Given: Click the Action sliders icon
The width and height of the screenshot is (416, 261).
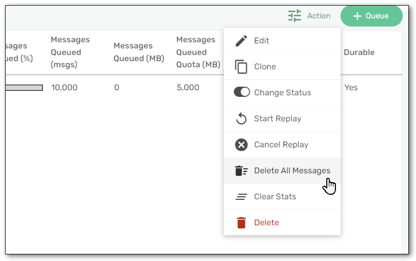Looking at the screenshot, I should [x=295, y=16].
